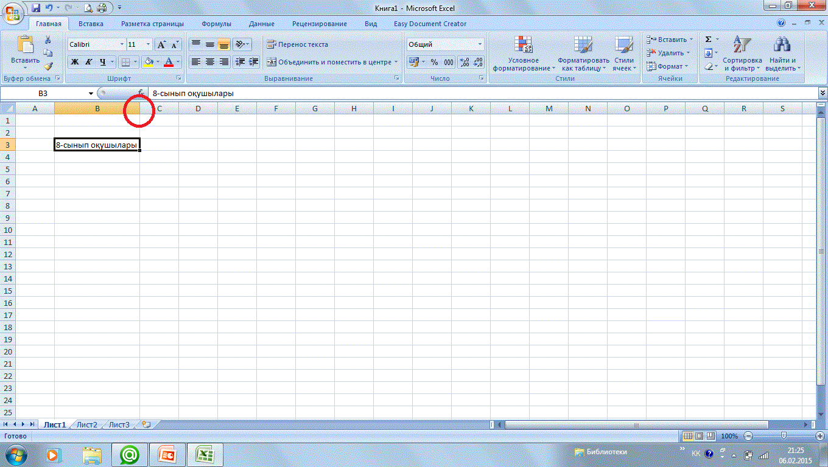Save the workbook from quick access toolbar

[x=36, y=8]
